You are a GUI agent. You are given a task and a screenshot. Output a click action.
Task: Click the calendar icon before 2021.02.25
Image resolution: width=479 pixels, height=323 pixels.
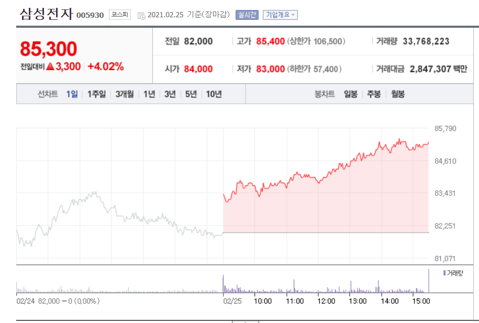[141, 16]
